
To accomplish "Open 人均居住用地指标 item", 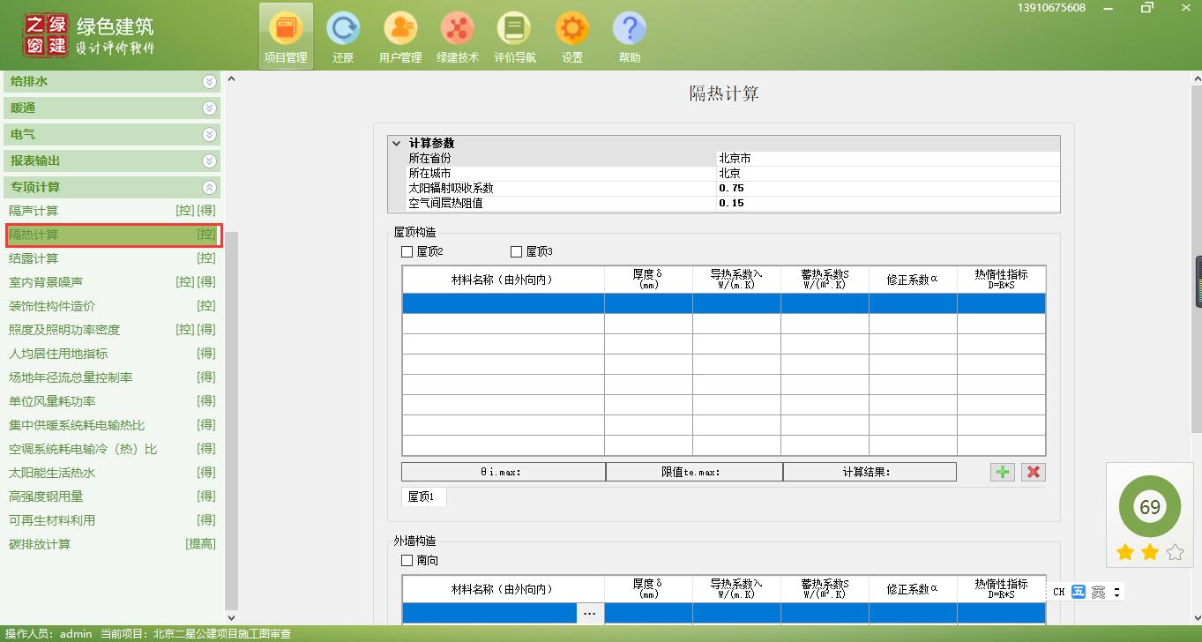I will coord(111,354).
